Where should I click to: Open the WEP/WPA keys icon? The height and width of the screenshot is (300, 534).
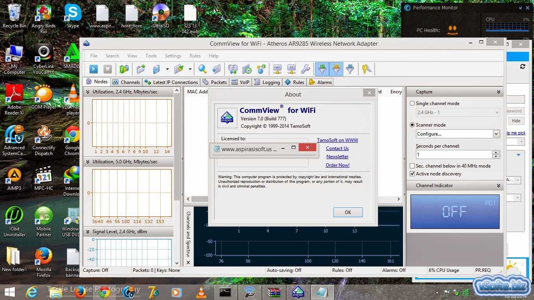[367, 69]
